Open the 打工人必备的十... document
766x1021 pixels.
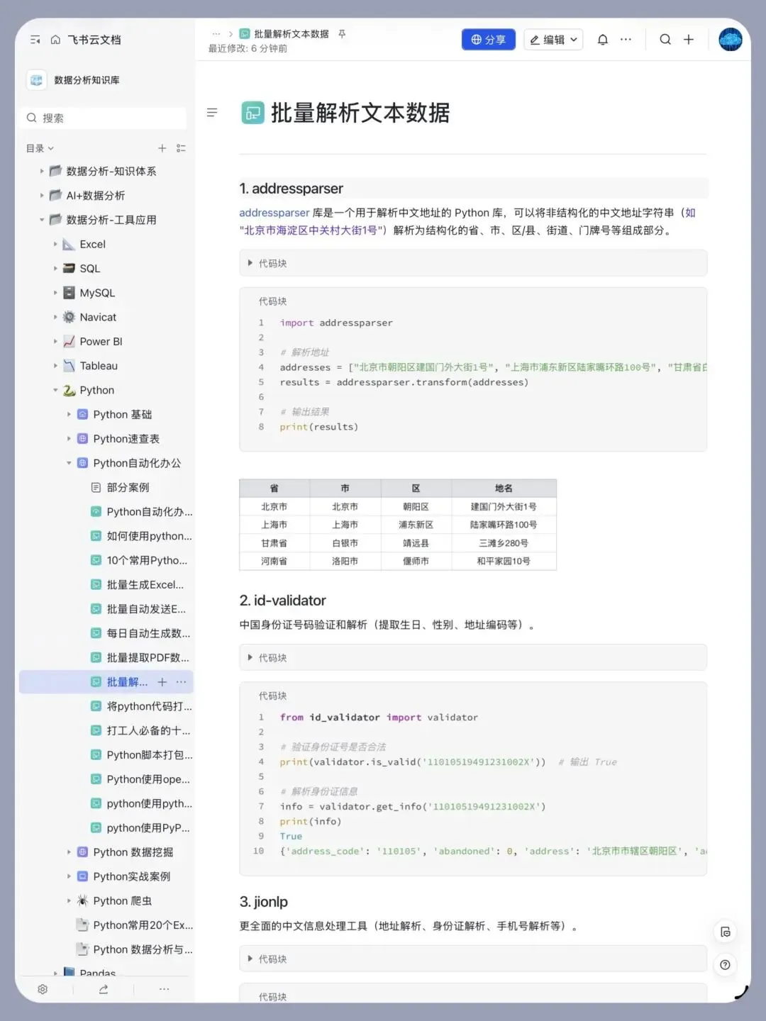point(148,730)
